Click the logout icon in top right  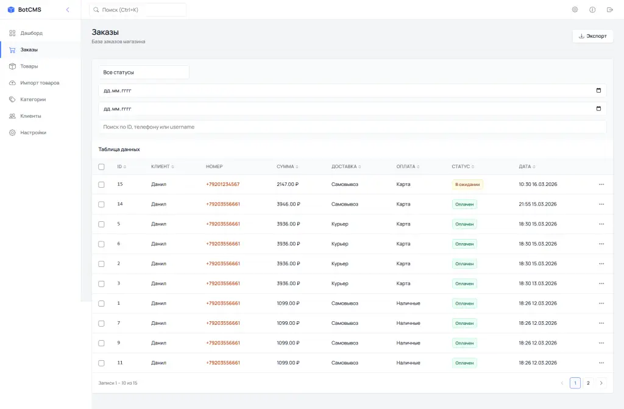[x=610, y=10]
